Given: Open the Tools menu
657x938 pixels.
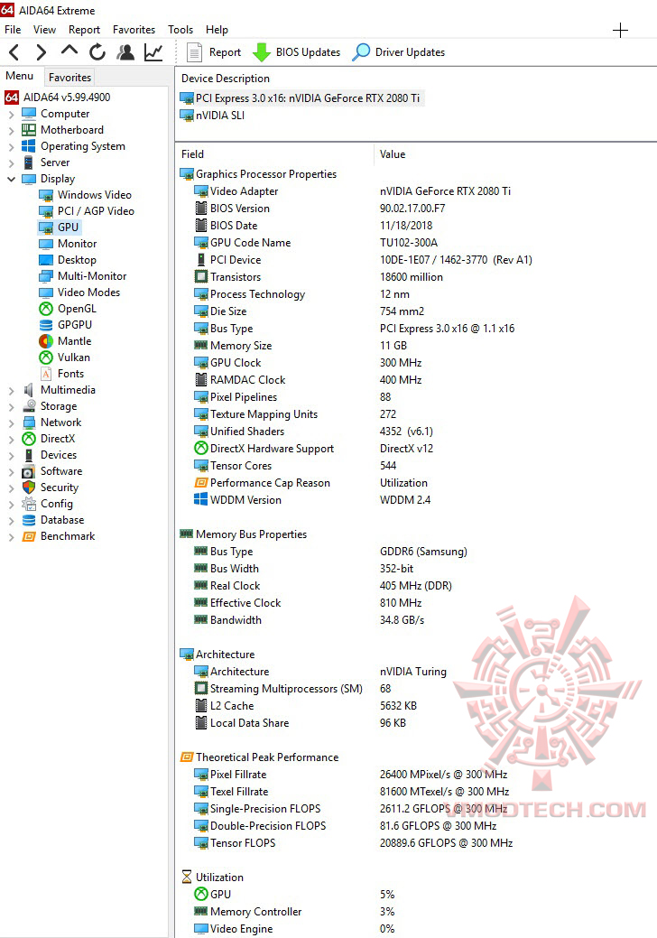Looking at the screenshot, I should coord(180,29).
